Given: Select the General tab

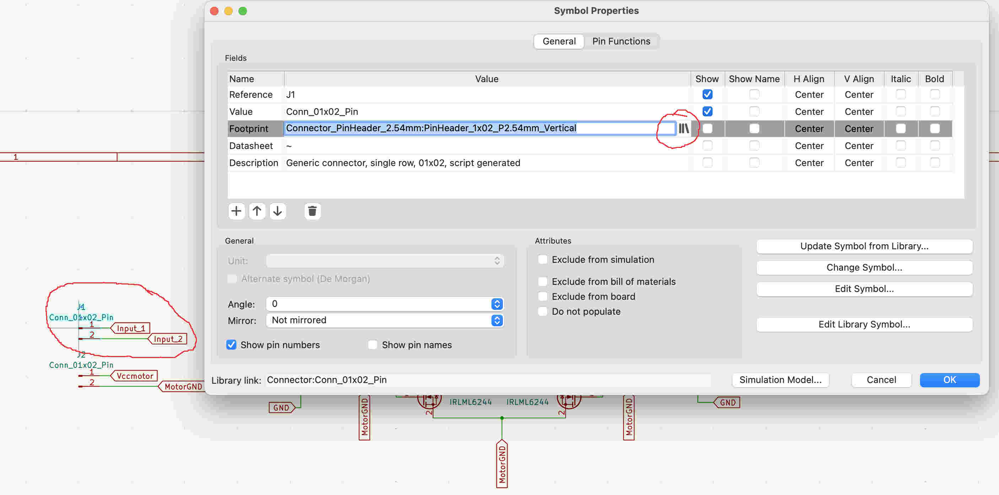Looking at the screenshot, I should (559, 41).
